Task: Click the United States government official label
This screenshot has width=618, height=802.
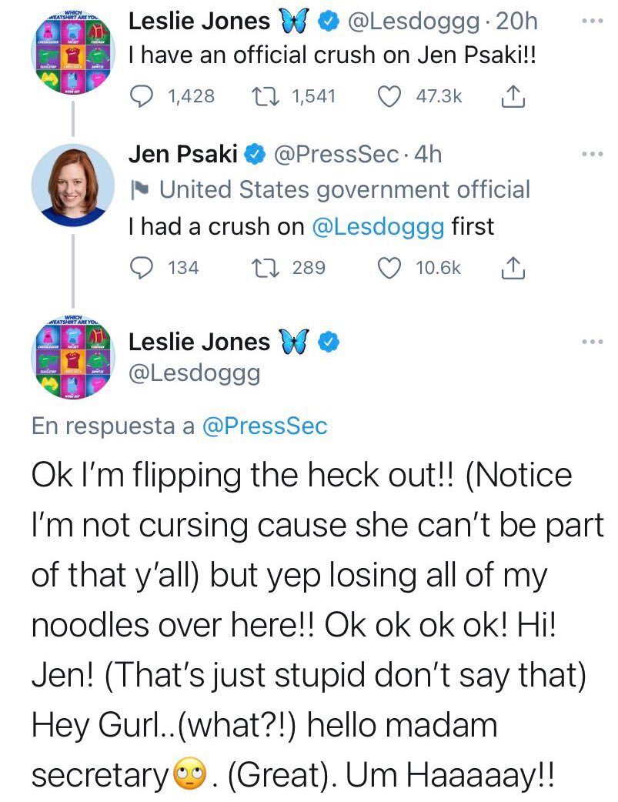Action: point(344,189)
